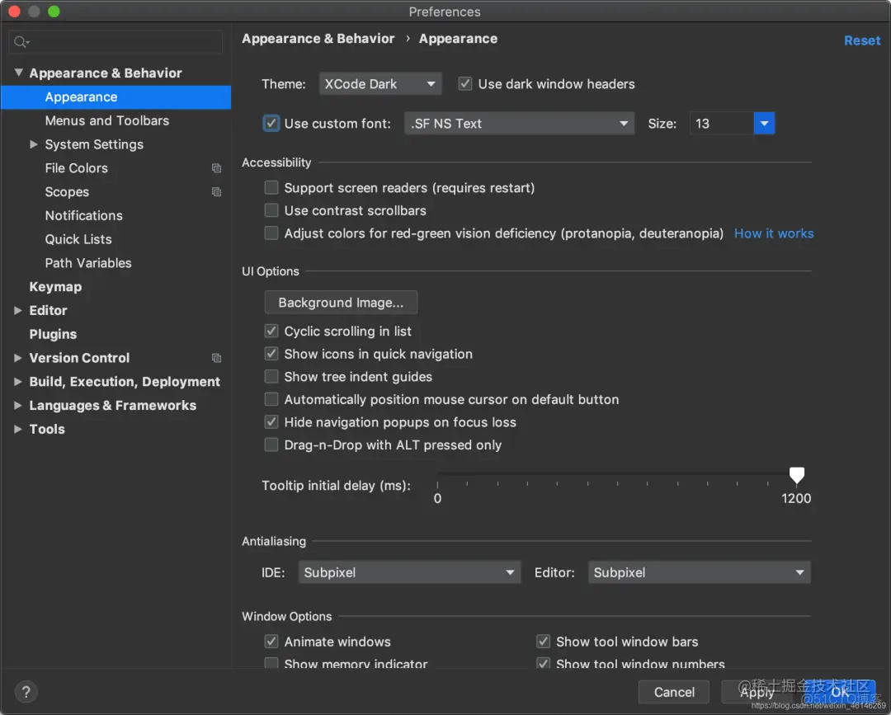Screen dimensions: 891x715
Task: Open help with the question mark button
Action: [26, 692]
